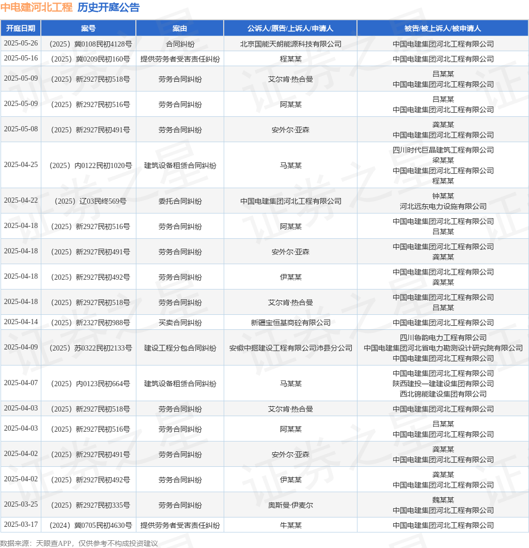Click date 2025-03-25
The image size is (529, 548).
21,504
